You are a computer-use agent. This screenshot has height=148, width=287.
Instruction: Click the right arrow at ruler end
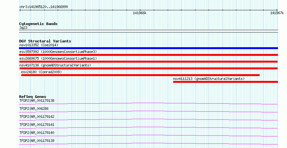(277, 10)
